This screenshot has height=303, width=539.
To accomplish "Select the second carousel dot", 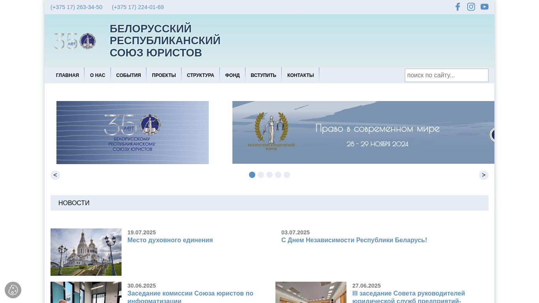I will coord(261,175).
